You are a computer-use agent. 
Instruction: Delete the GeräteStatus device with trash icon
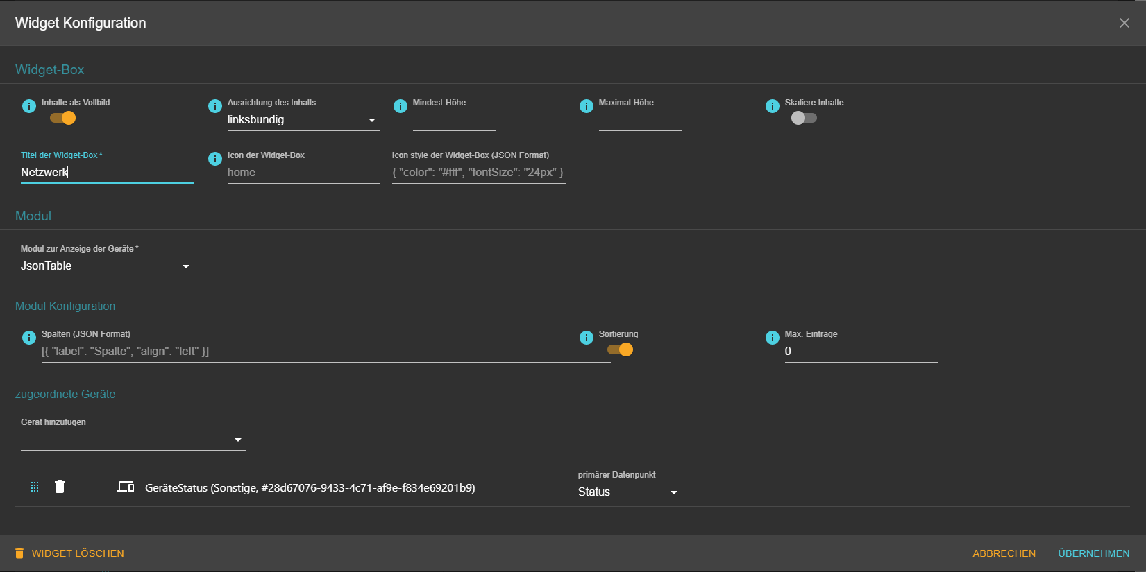pyautogui.click(x=60, y=487)
